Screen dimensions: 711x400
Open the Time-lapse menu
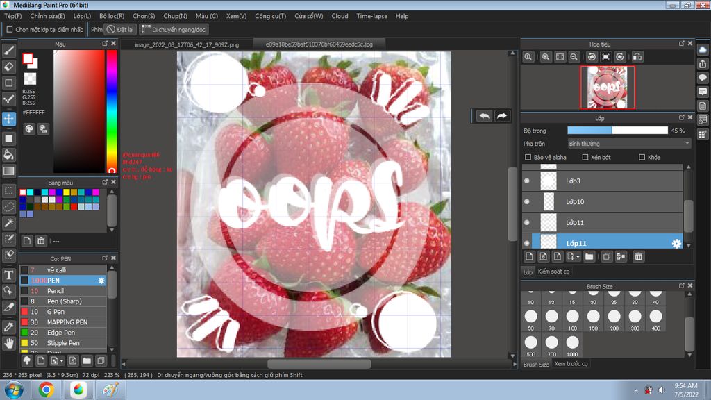click(x=372, y=16)
